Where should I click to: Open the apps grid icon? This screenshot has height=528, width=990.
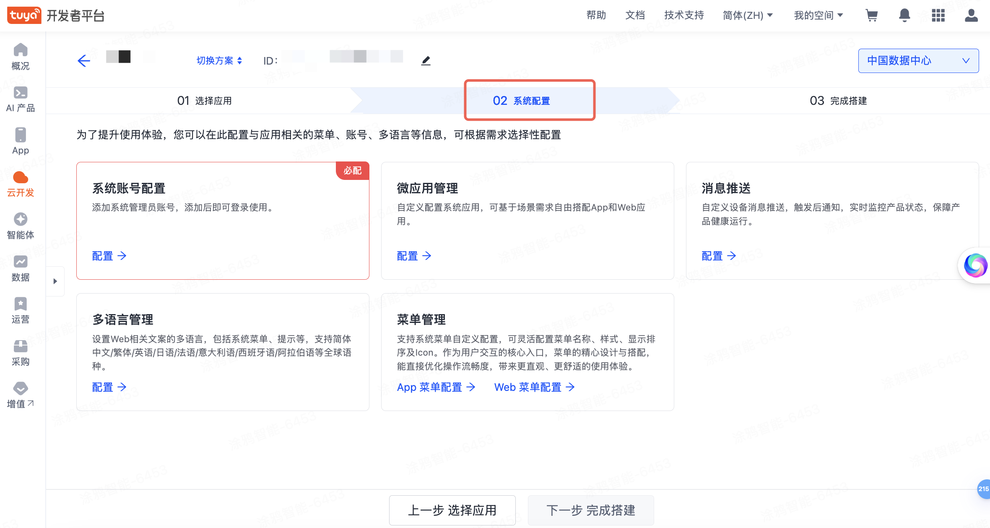coord(938,16)
